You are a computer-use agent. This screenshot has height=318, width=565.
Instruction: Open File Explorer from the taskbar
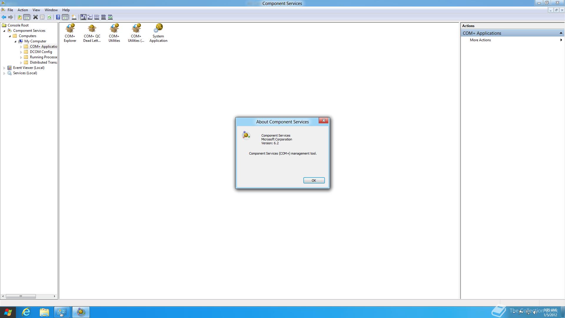(x=44, y=312)
